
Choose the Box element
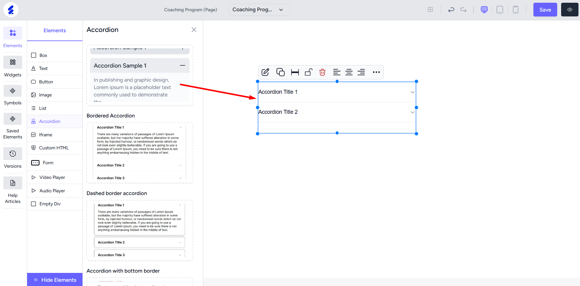pyautogui.click(x=55, y=55)
